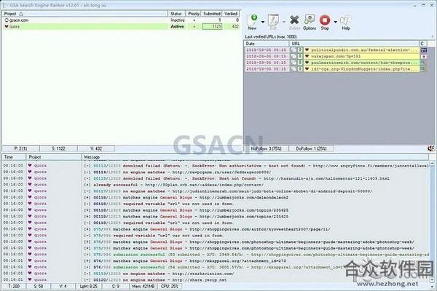Click the heart icon of politicalpundit.com.au URL
The width and height of the screenshot is (437, 291).
pos(307,50)
